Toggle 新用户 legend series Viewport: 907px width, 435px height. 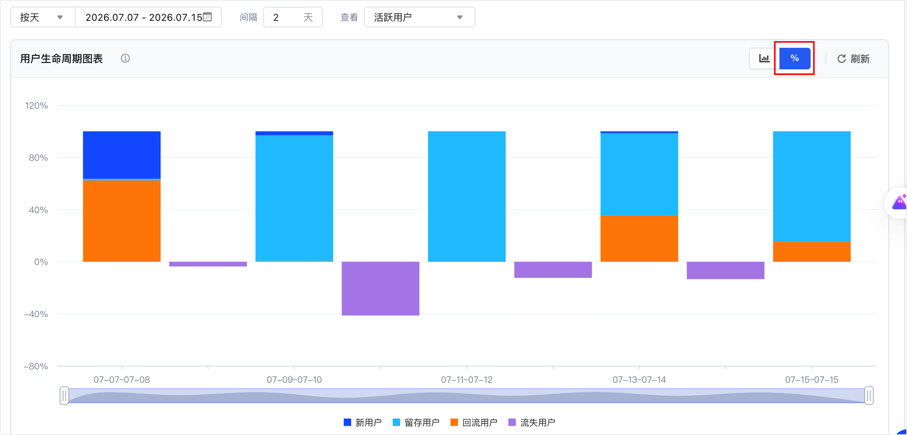click(362, 422)
